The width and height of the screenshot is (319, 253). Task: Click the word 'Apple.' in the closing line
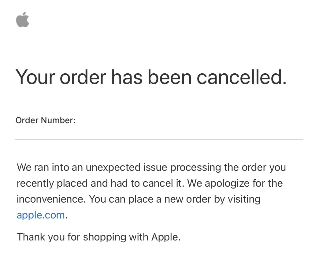coord(166,237)
